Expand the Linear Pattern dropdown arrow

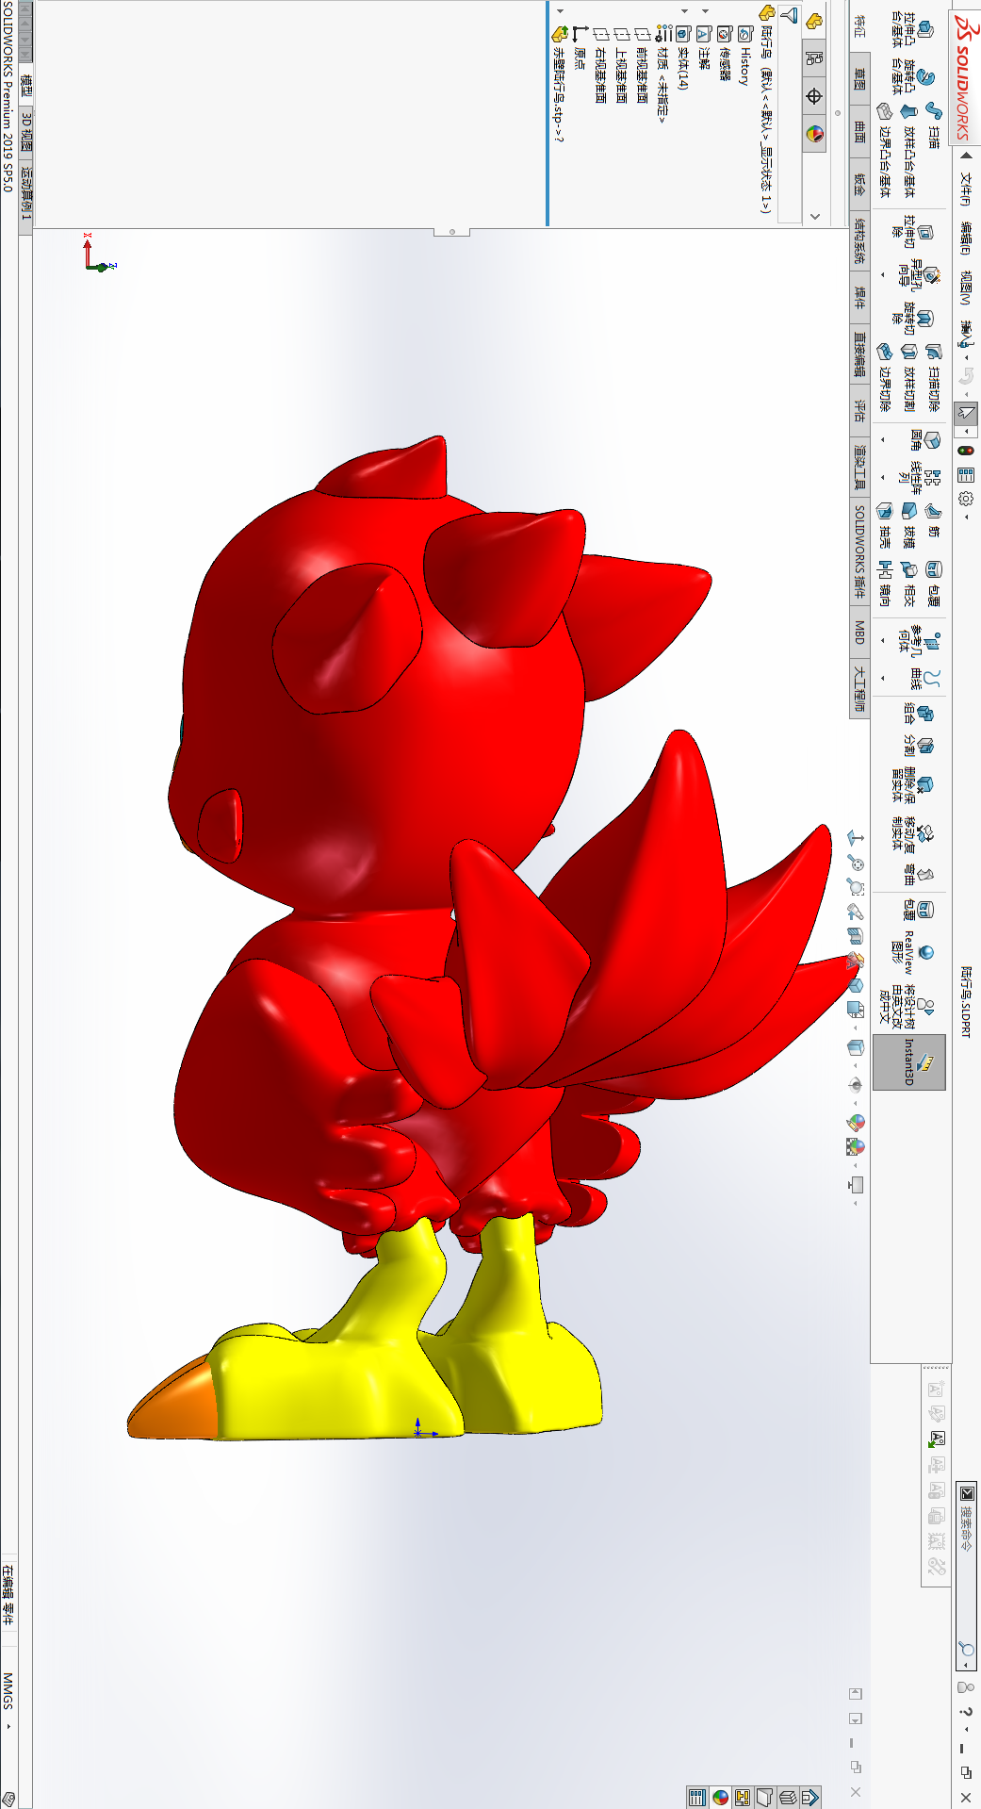click(883, 478)
